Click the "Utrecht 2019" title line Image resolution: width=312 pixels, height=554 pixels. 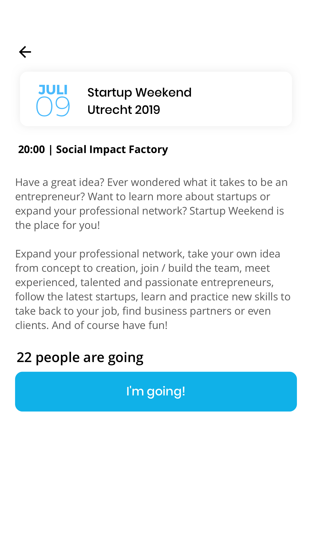coord(124,110)
